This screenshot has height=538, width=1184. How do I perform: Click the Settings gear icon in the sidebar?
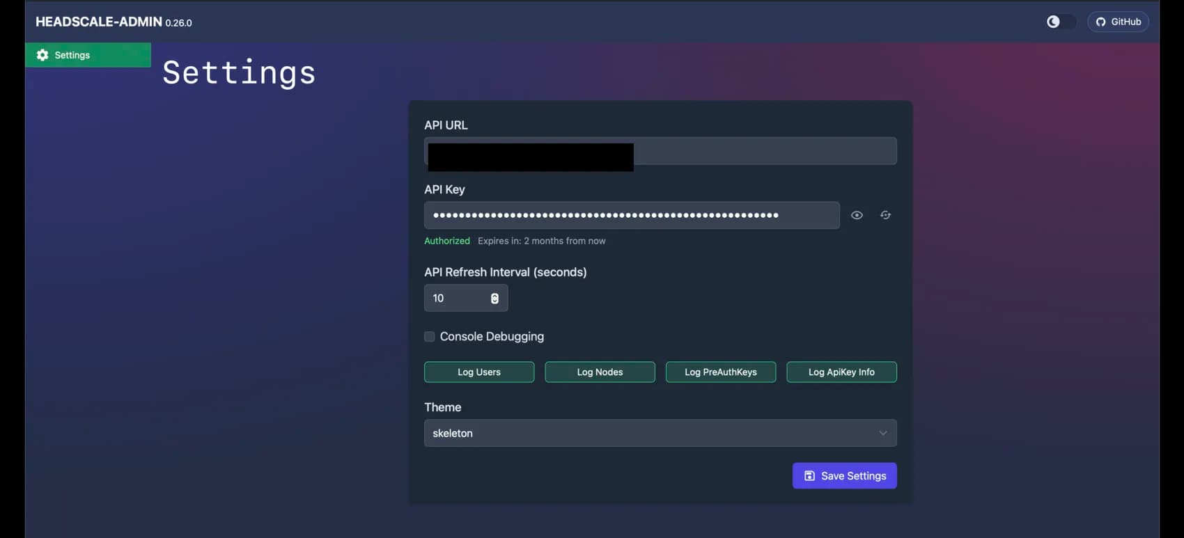click(42, 55)
